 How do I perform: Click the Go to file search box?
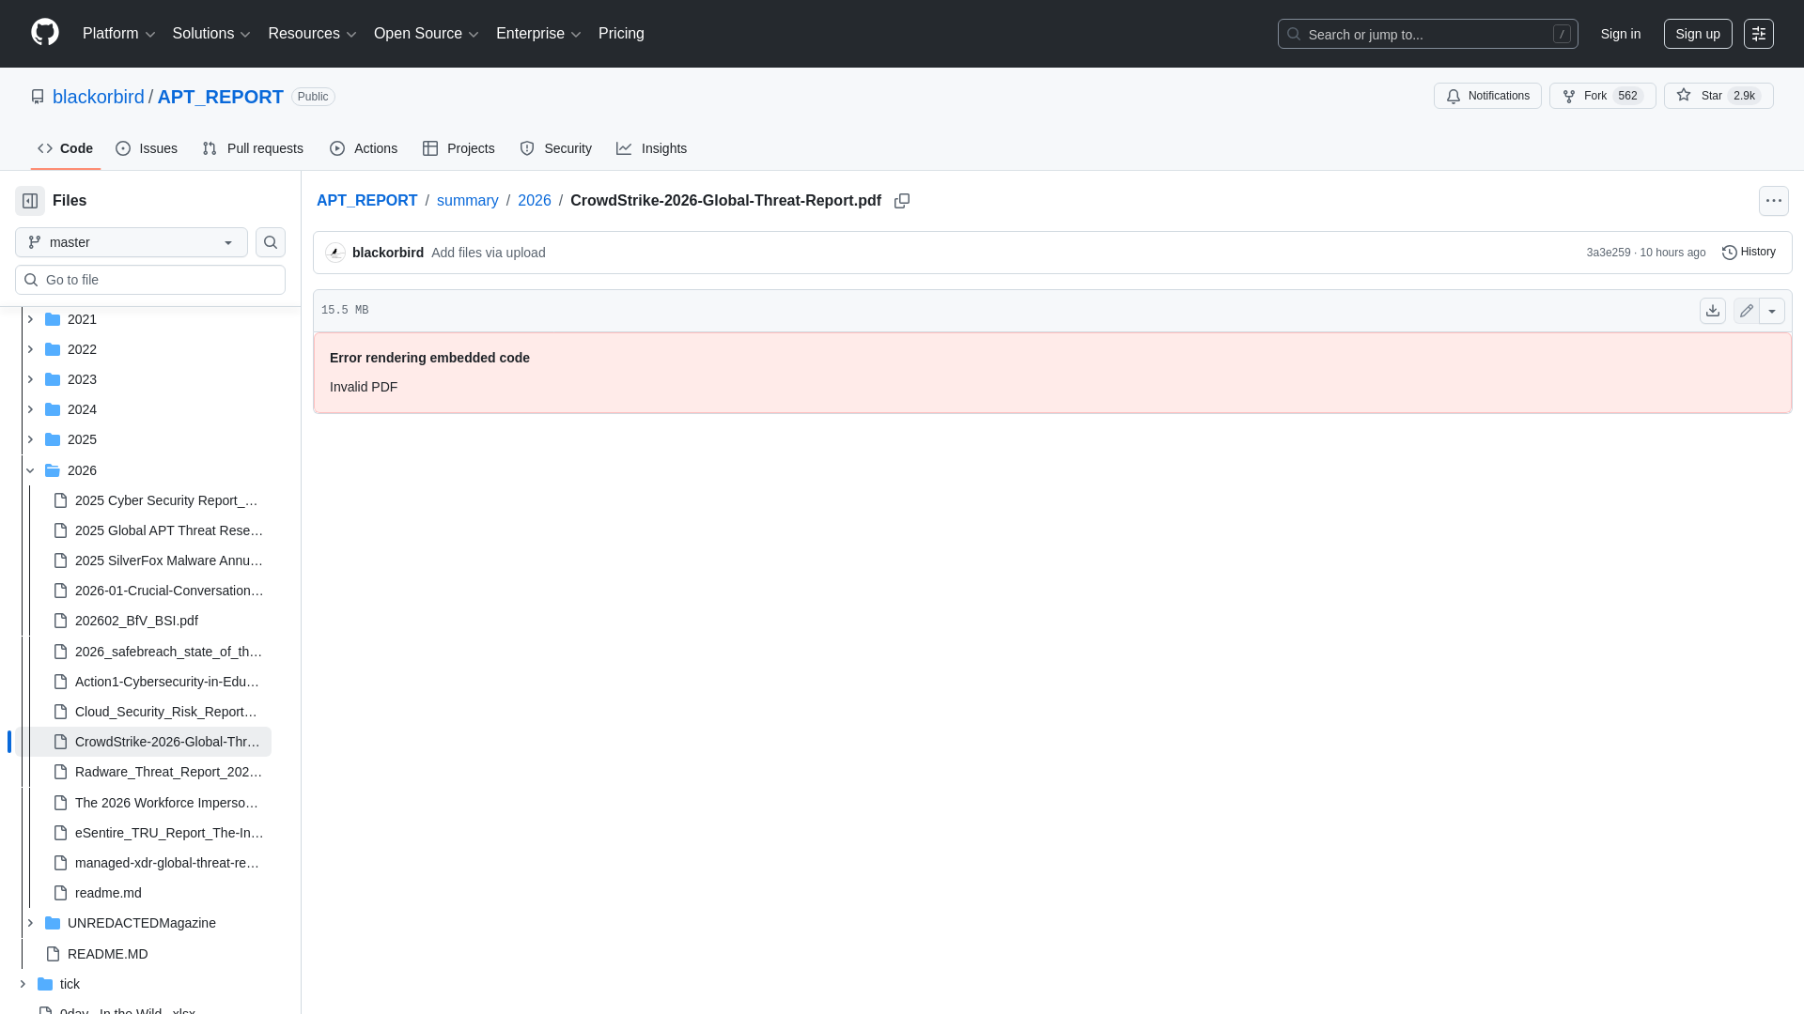[150, 279]
